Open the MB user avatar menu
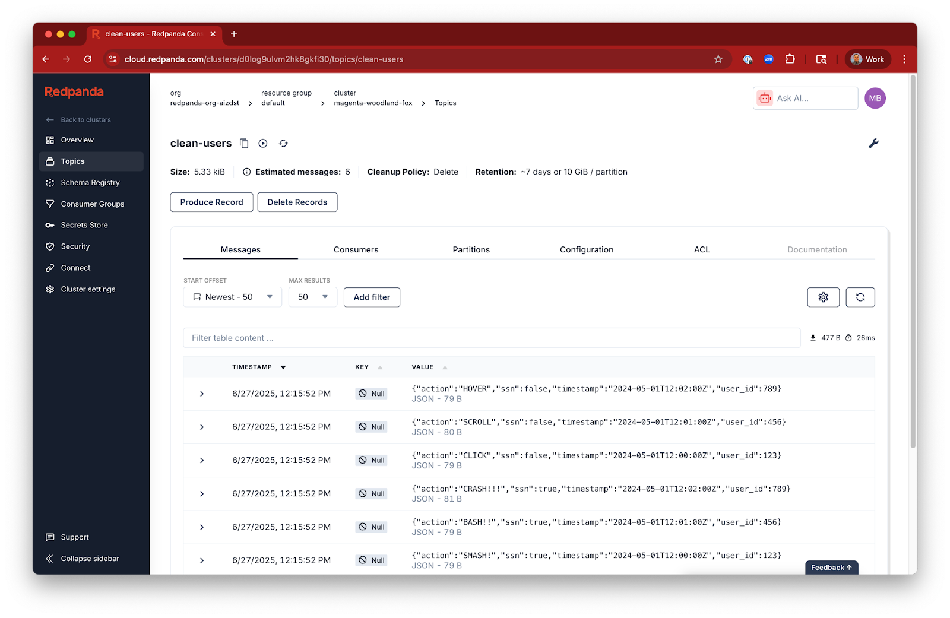Screen dimensions: 950x618 (x=875, y=98)
